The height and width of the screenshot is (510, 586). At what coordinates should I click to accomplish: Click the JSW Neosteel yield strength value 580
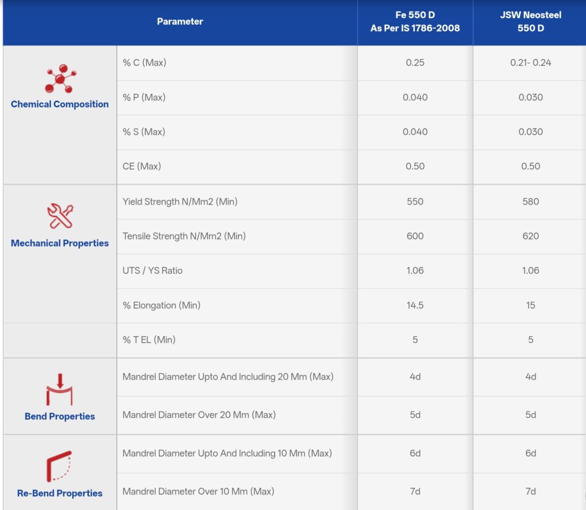[x=530, y=201]
